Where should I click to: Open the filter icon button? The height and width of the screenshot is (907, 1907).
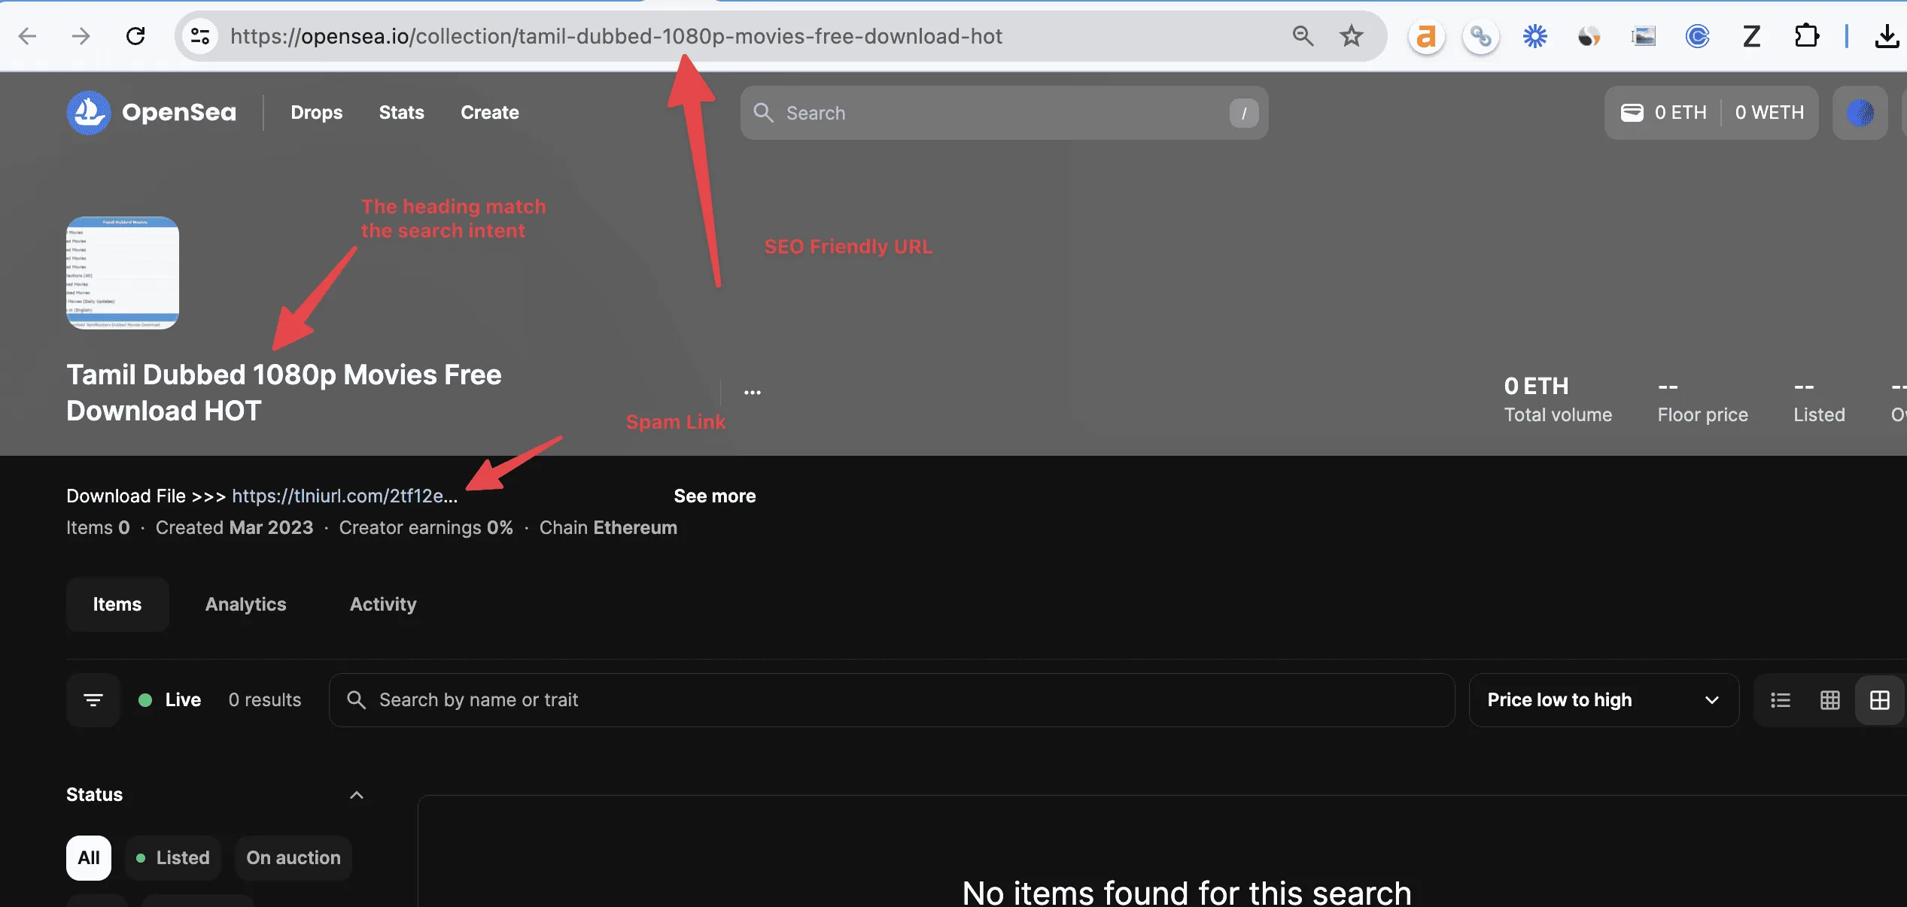point(93,700)
